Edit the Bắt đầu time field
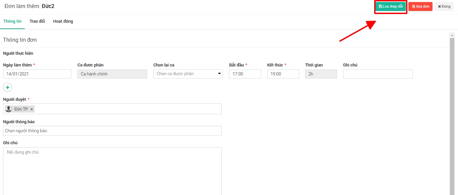 [245, 74]
